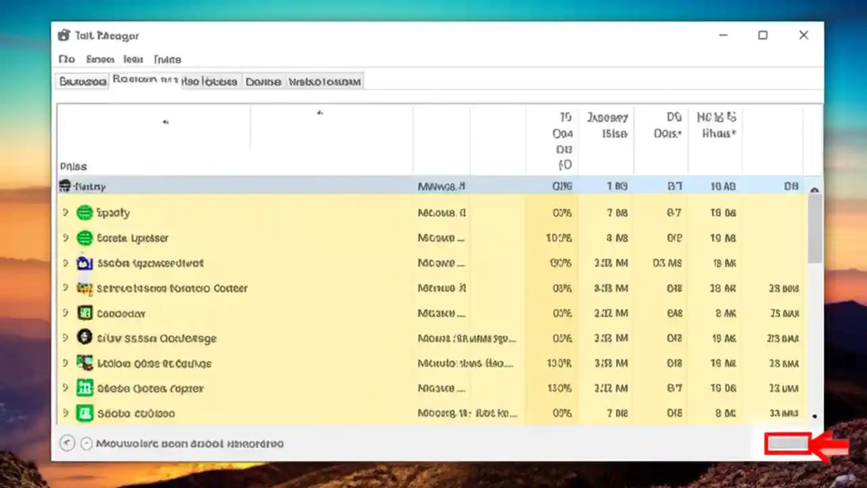Collapse details with the bottom-left arrow
The image size is (867, 488).
click(66, 443)
